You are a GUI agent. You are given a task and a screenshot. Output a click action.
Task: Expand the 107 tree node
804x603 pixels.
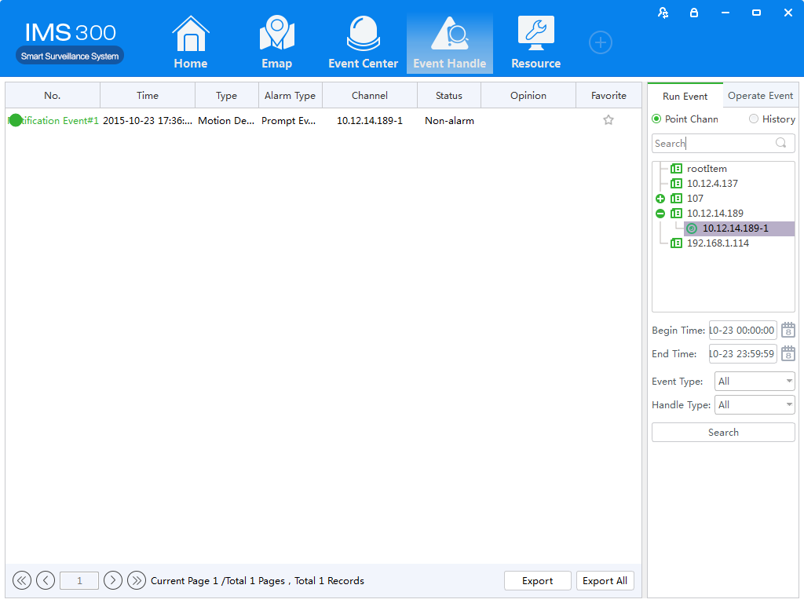pyautogui.click(x=660, y=199)
